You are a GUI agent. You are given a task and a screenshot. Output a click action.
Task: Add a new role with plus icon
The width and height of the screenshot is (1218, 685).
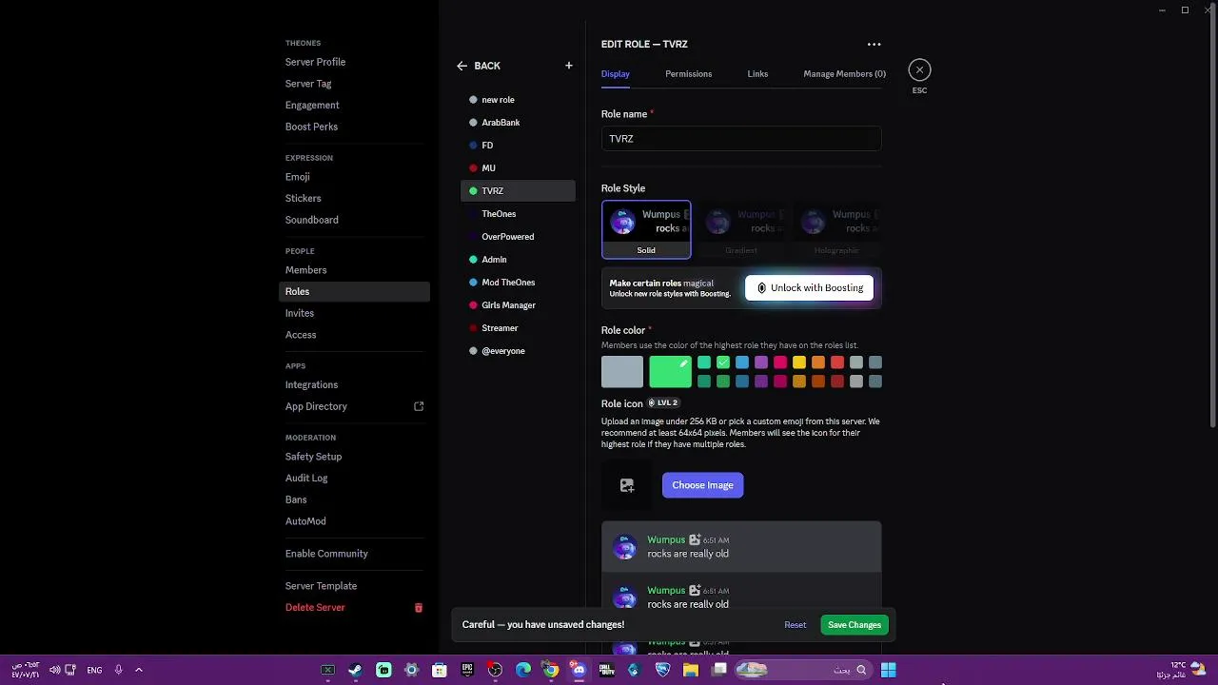coord(569,66)
